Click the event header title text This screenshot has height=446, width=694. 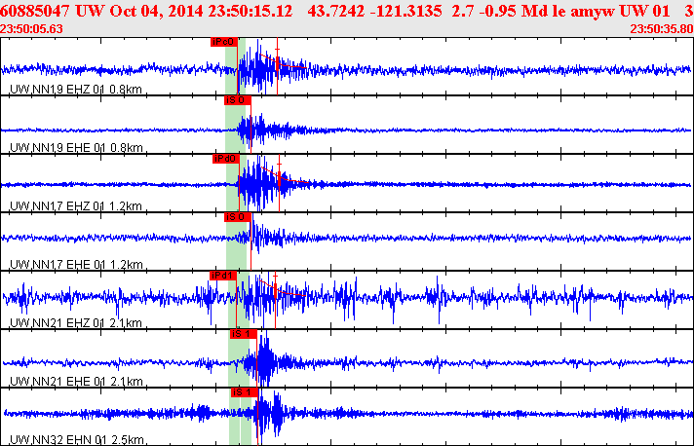coord(347,11)
